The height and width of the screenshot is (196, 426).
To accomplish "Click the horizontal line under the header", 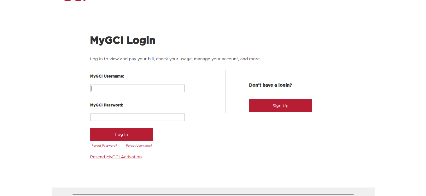I will click(213, 6).
